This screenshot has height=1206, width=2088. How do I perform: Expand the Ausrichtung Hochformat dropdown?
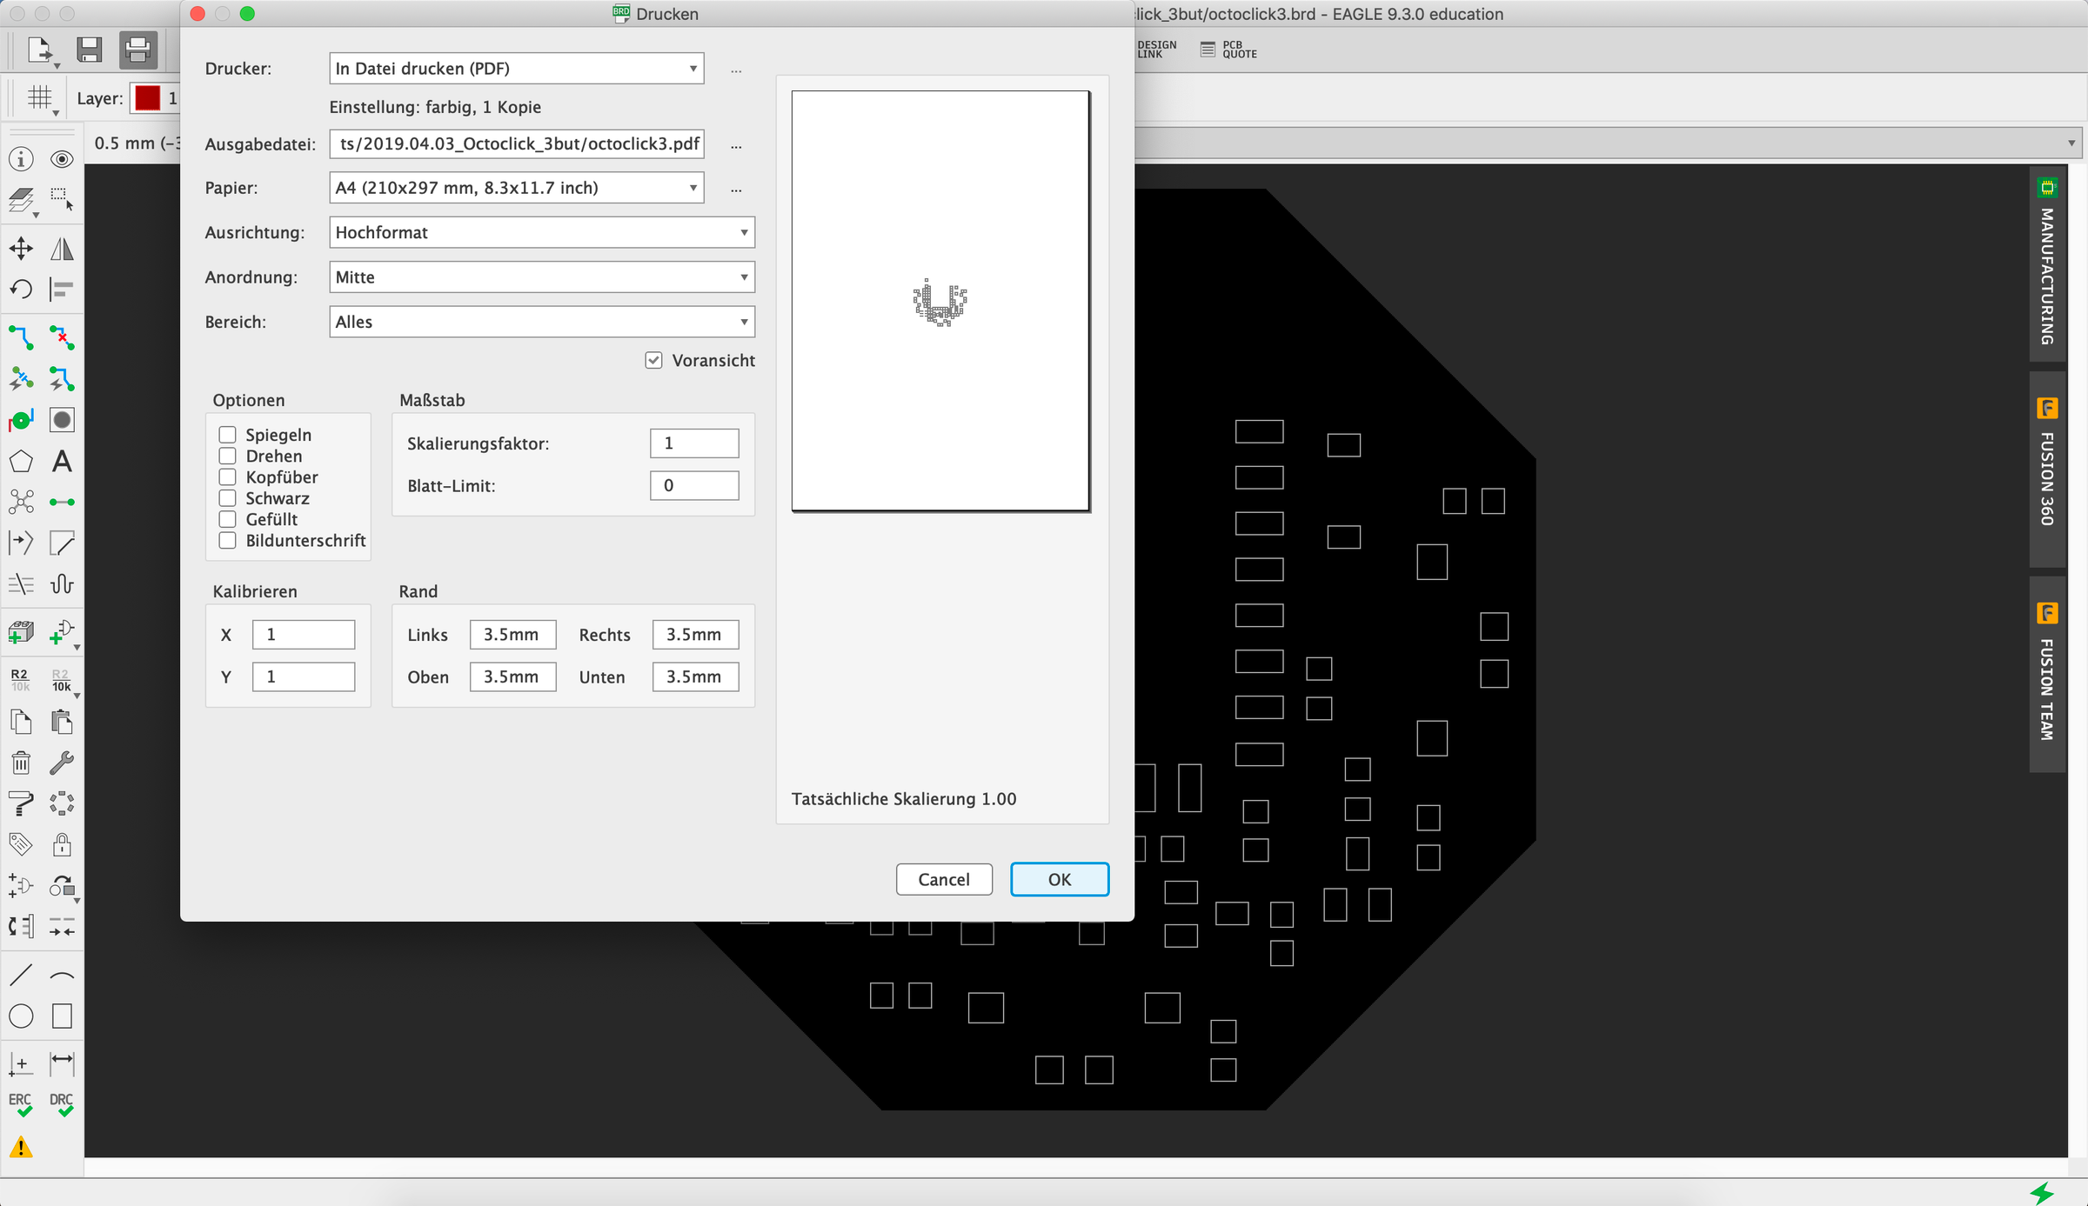pyautogui.click(x=541, y=232)
